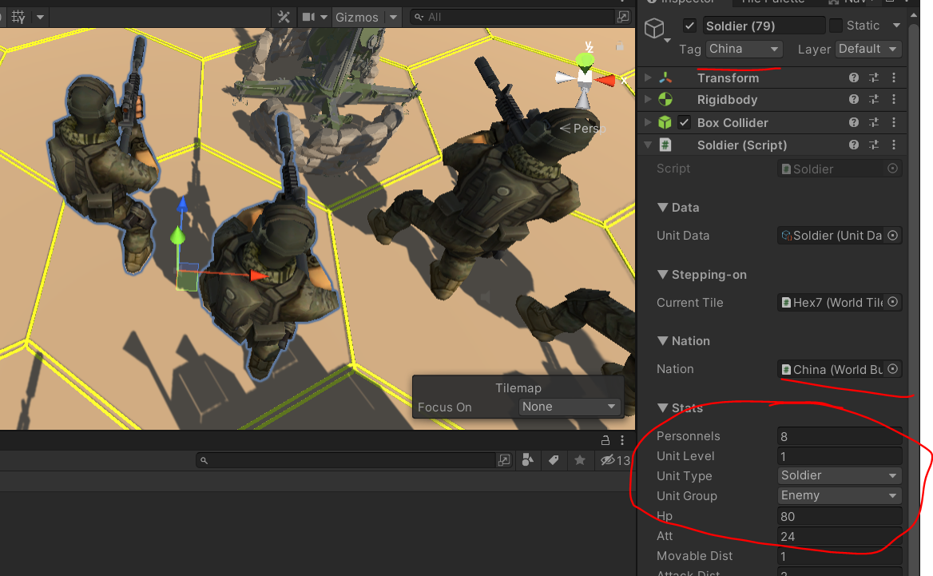The height and width of the screenshot is (576, 933).
Task: Click the search by label tag icon
Action: tap(554, 460)
